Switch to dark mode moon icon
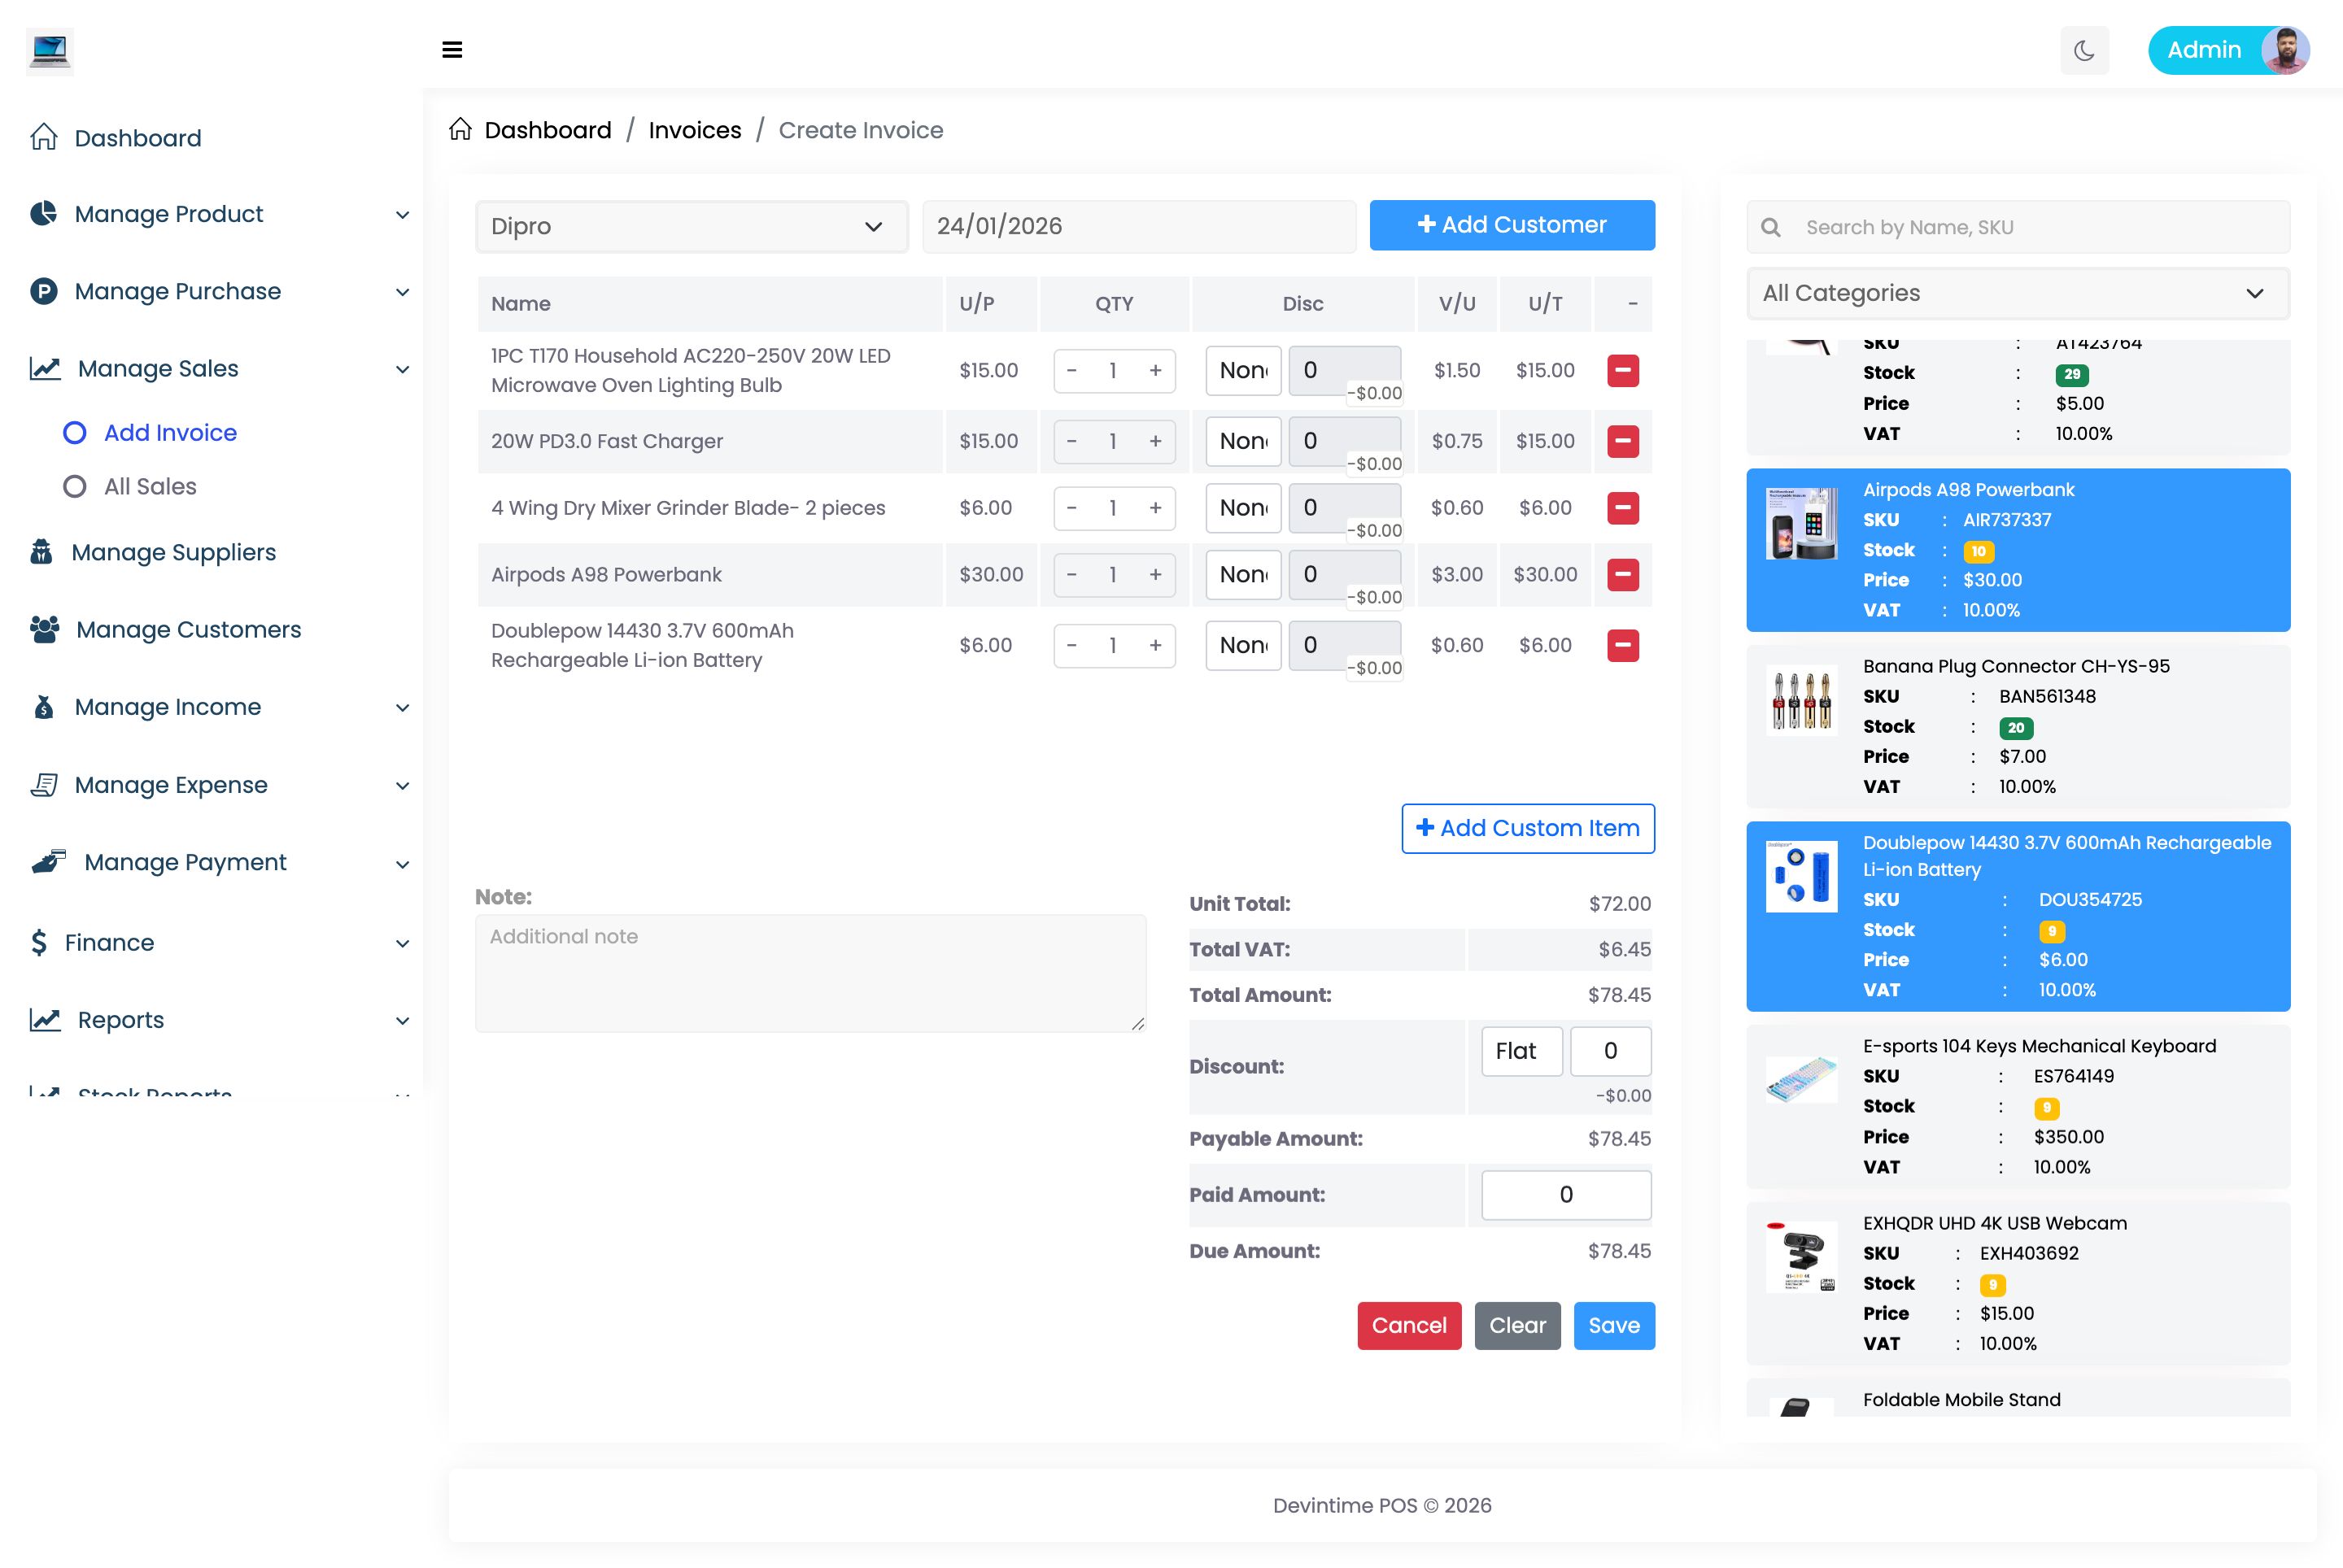Screen dimensions: 2343x1568 pos(2084,50)
